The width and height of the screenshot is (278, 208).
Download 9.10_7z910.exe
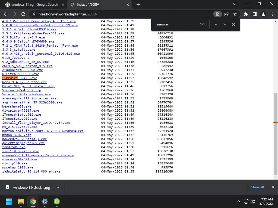click(x=15, y=58)
